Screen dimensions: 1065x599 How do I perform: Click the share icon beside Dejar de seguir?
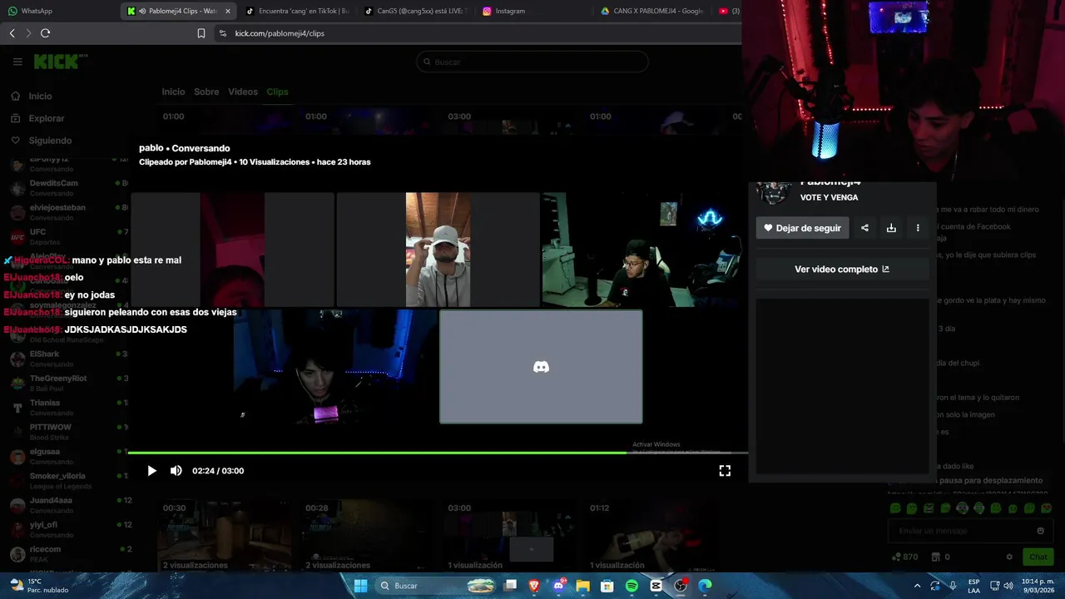[864, 228]
